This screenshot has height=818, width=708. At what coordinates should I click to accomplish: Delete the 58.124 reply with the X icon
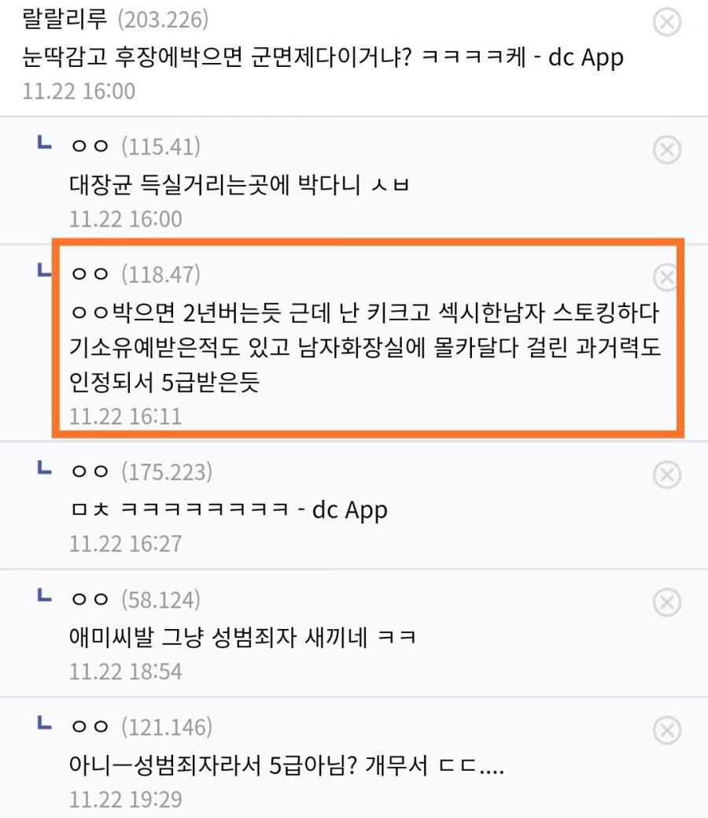pyautogui.click(x=667, y=602)
